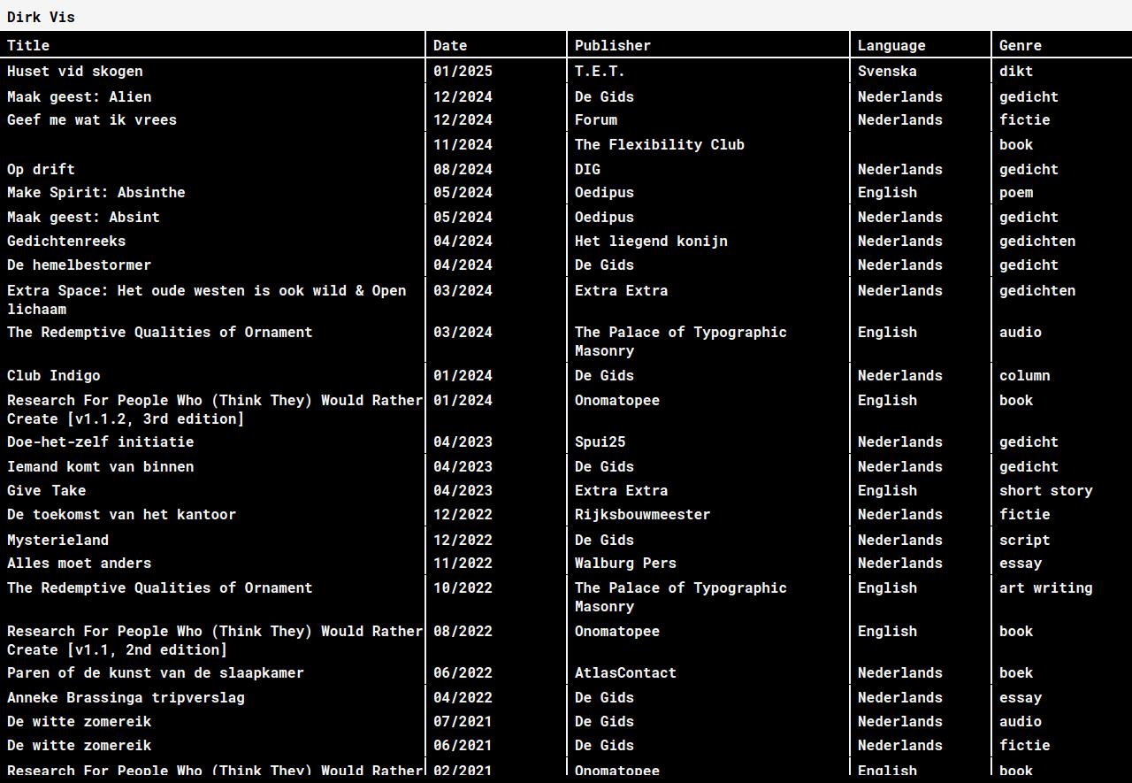This screenshot has width=1132, height=783.
Task: Open Paren of de kunst van de slaapkamer
Action: point(156,672)
